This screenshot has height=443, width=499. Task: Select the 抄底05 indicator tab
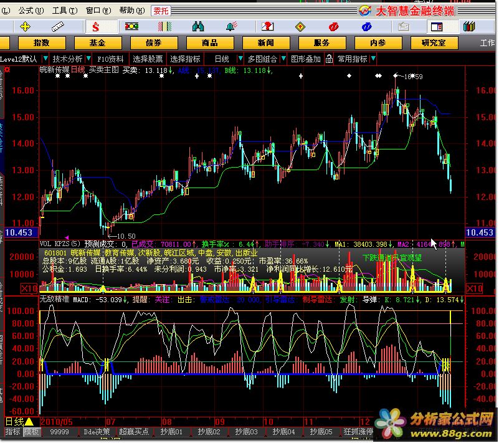(x=321, y=432)
